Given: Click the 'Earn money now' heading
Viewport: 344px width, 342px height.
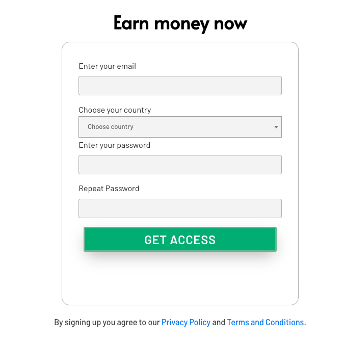Looking at the screenshot, I should [180, 23].
